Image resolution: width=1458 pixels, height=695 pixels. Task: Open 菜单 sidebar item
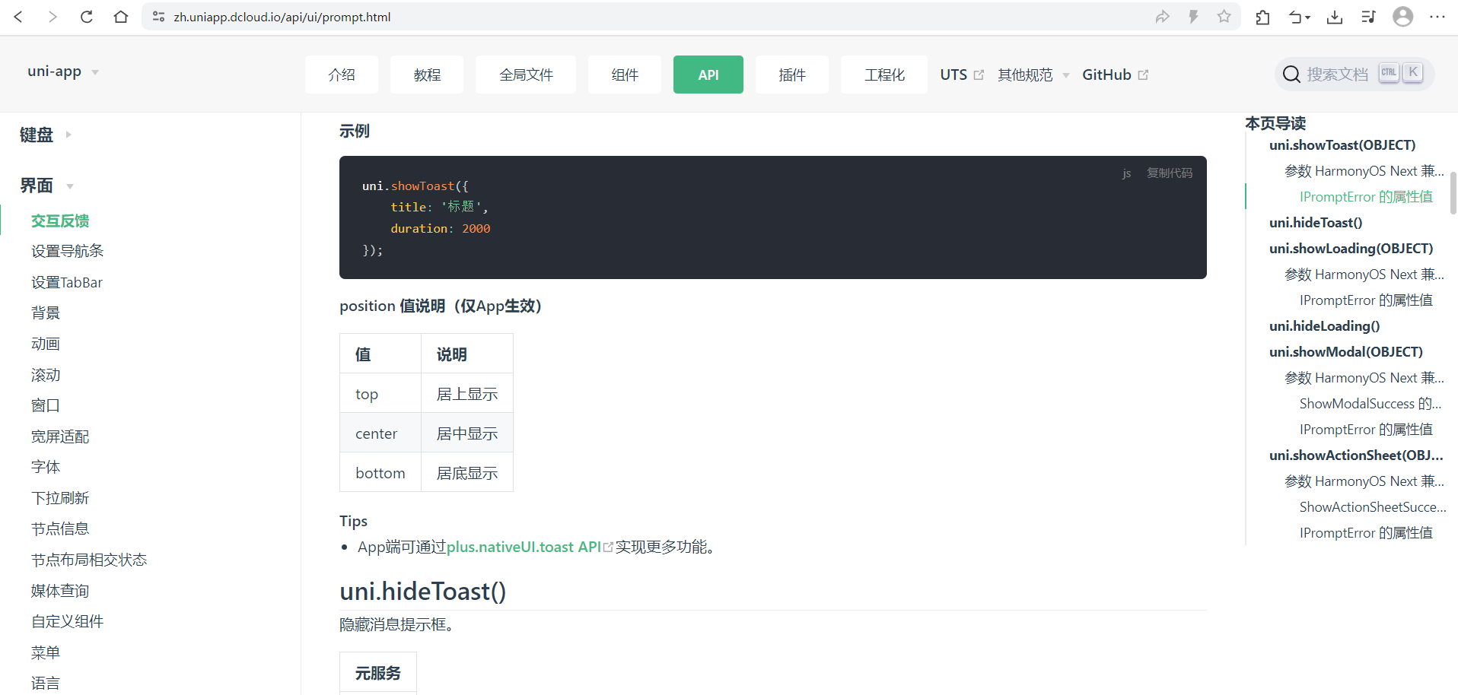click(x=46, y=652)
